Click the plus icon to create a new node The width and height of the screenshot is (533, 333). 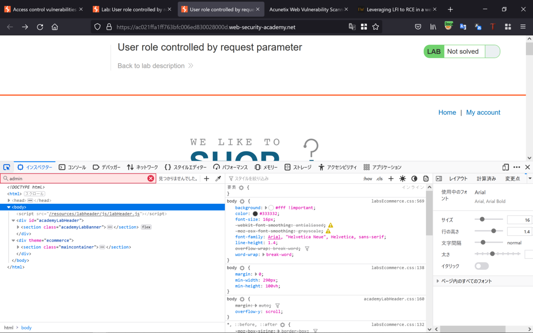[207, 178]
